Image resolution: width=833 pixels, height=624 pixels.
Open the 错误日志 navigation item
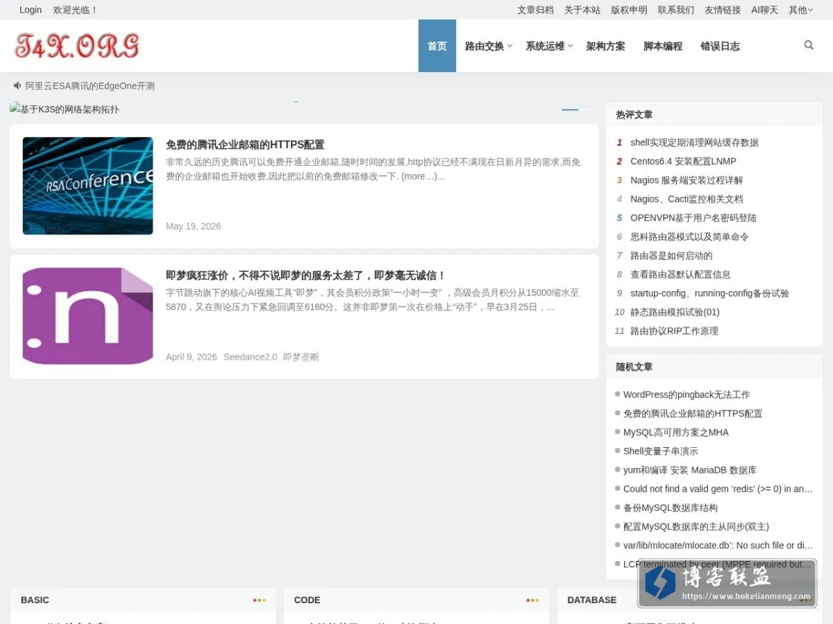point(720,46)
